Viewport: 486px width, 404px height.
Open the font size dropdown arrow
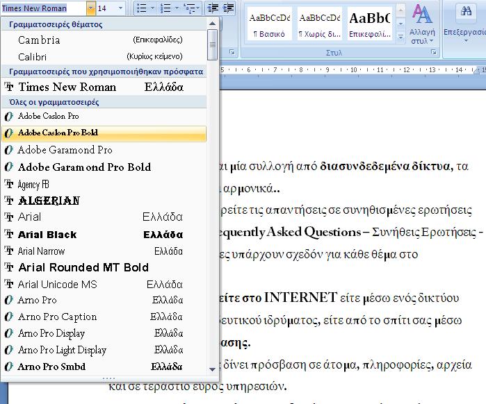[x=120, y=8]
